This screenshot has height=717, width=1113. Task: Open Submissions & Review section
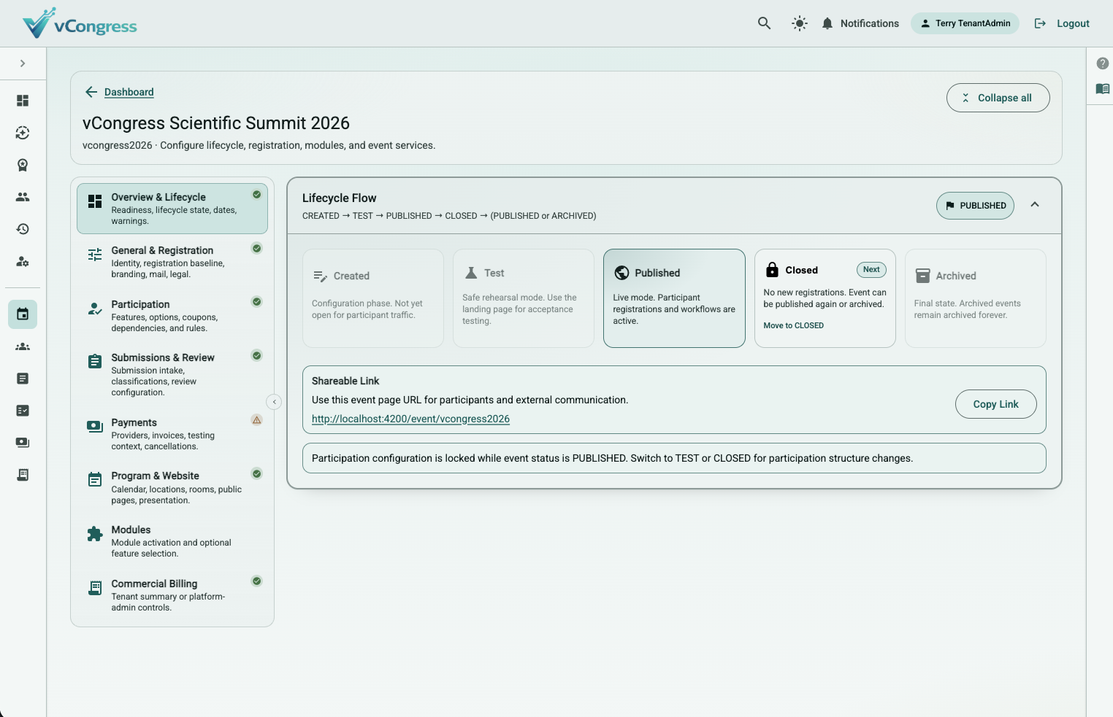click(x=172, y=374)
